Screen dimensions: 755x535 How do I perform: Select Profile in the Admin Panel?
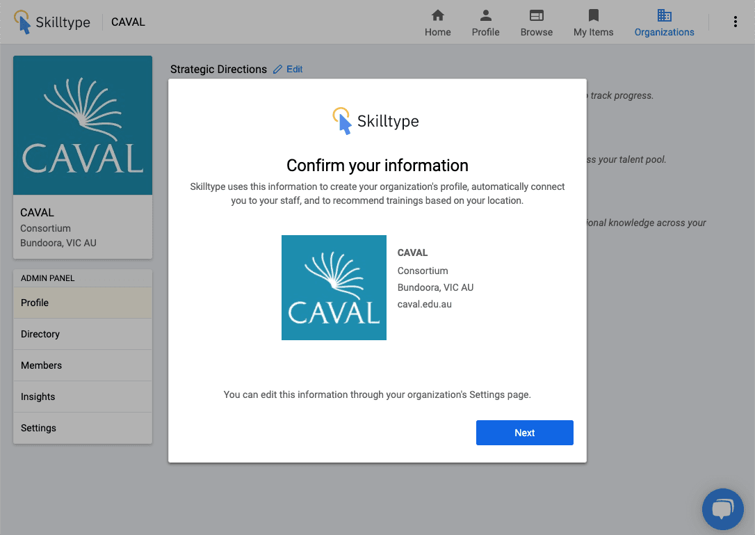click(x=83, y=303)
